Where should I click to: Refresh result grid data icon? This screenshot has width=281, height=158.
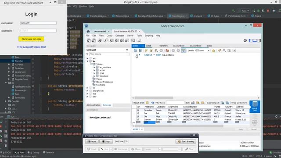point(152,103)
